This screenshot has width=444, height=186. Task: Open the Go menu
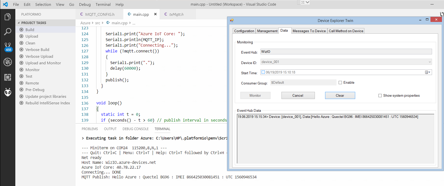(x=72, y=4)
